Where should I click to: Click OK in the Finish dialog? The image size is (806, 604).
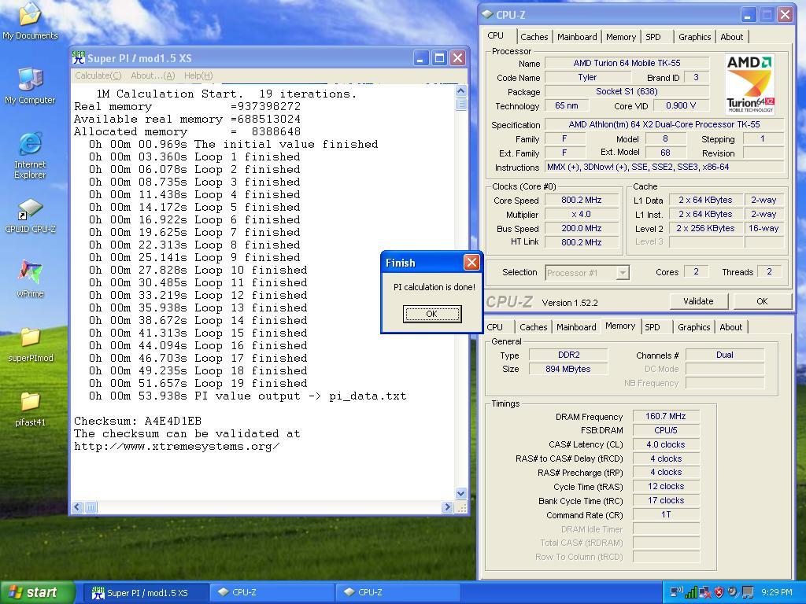click(x=432, y=314)
